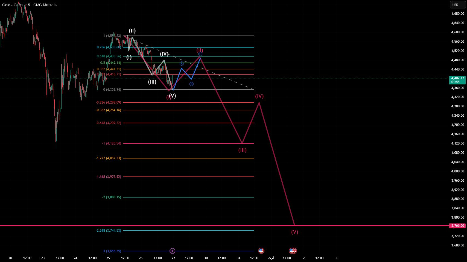Click the 4,000.00 price axis label
This screenshot has width=467, height=262.
pyautogui.click(x=457, y=171)
